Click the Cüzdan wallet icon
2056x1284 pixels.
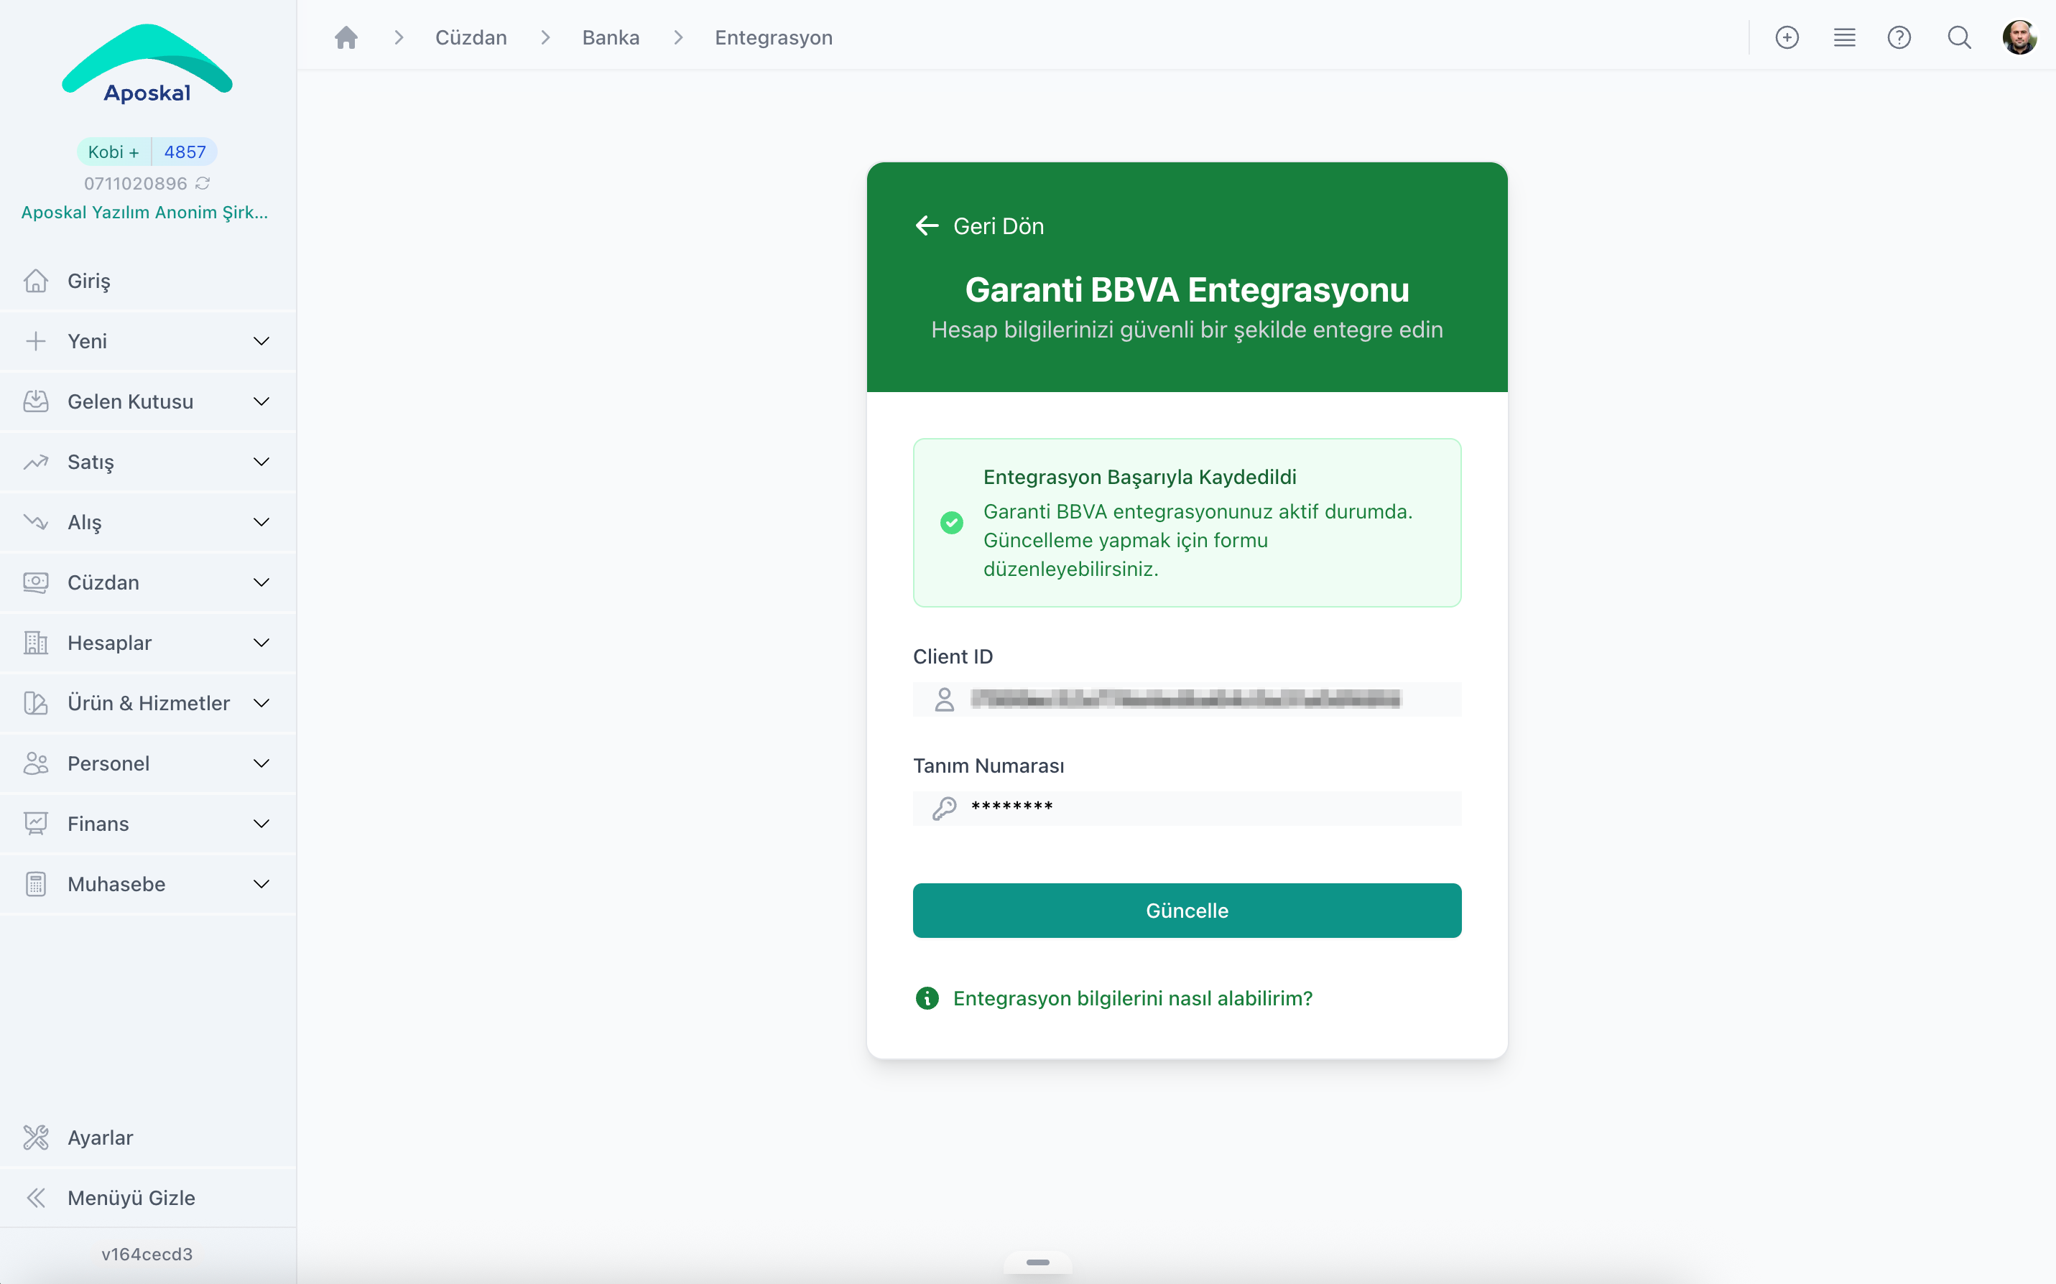point(36,582)
